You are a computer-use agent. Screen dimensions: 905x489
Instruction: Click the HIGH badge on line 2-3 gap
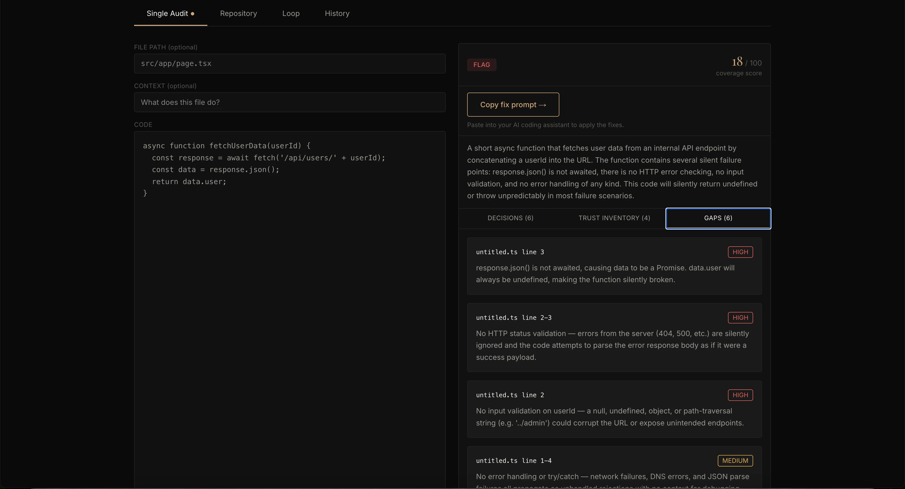740,317
